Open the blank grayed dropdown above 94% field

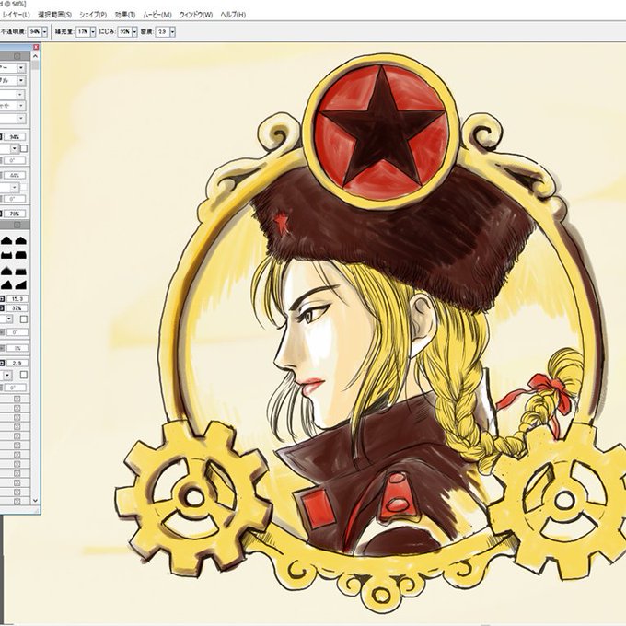click(x=21, y=119)
